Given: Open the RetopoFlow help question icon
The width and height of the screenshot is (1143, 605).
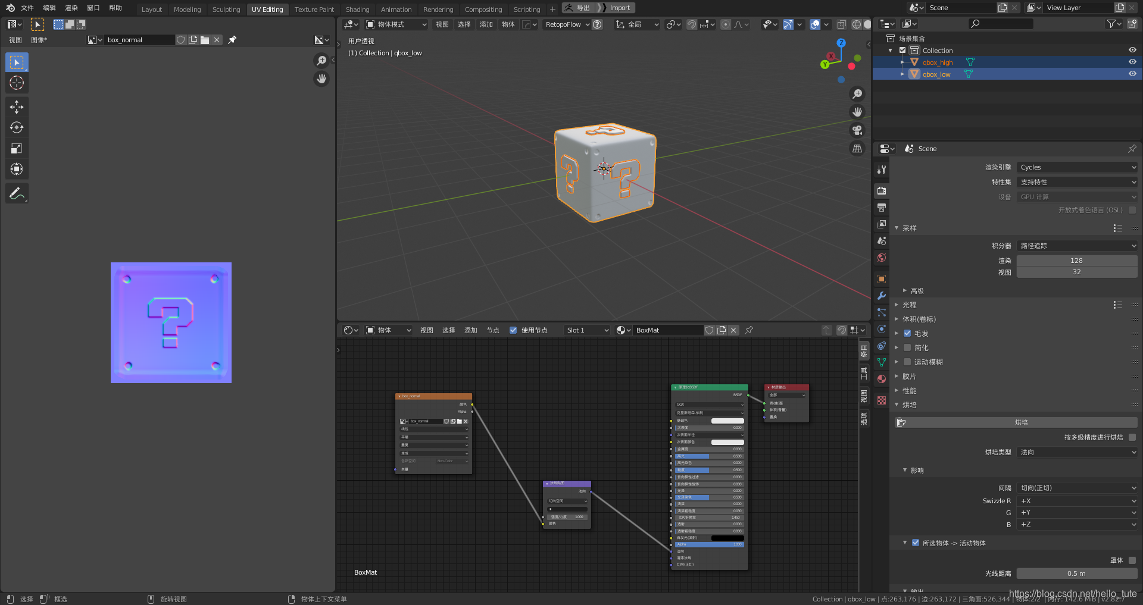Looking at the screenshot, I should (x=598, y=24).
